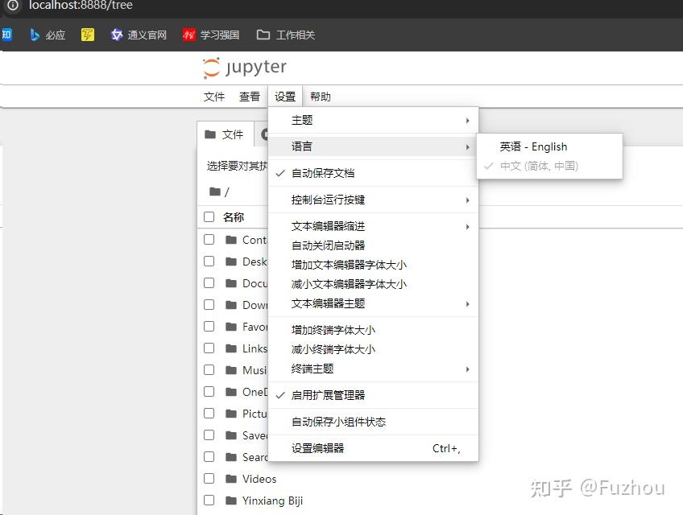Open the 帮助 menu
The height and width of the screenshot is (515, 683).
click(320, 97)
